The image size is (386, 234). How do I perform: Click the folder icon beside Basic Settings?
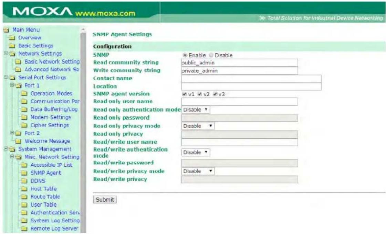click(x=12, y=46)
